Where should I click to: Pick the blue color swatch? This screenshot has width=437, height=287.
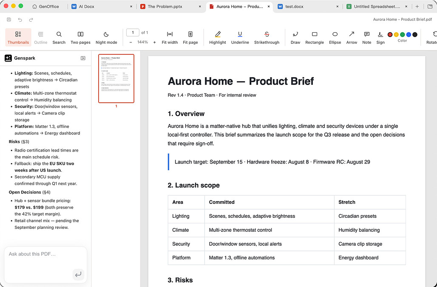tap(409, 34)
